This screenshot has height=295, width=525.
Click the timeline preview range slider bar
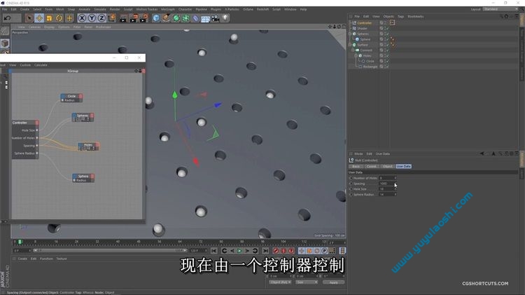click(x=110, y=250)
